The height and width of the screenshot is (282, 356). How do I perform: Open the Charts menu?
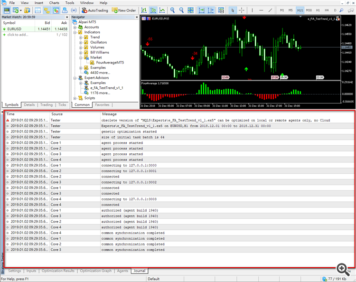pos(54,3)
